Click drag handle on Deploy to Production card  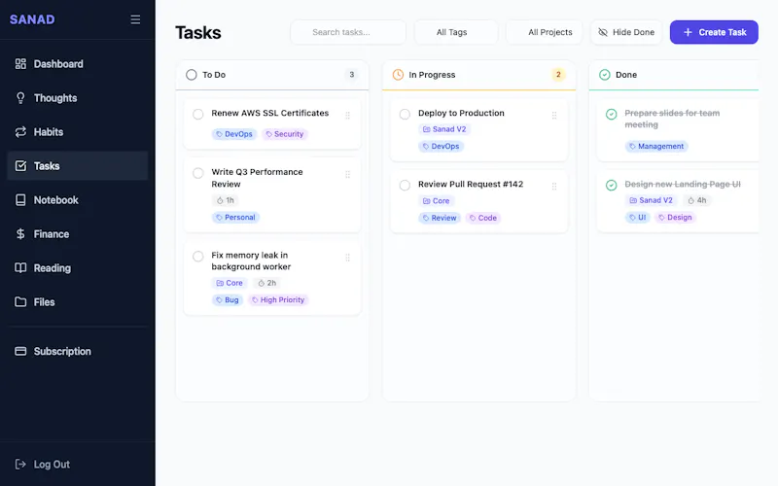click(x=554, y=116)
